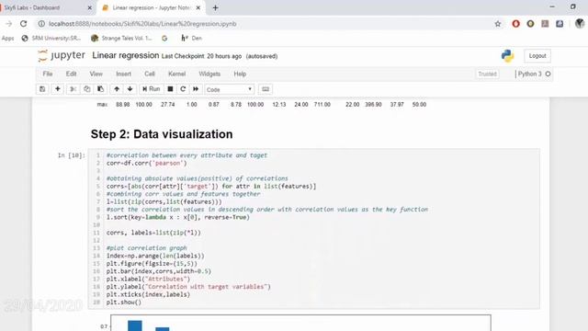Click the 711.00 value in max row
This screenshot has height=331, width=588.
click(x=322, y=105)
